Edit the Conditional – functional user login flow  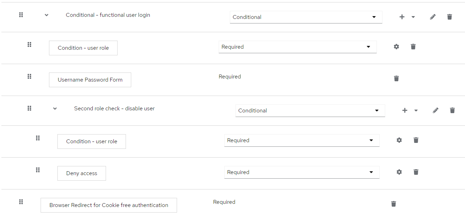[433, 16]
